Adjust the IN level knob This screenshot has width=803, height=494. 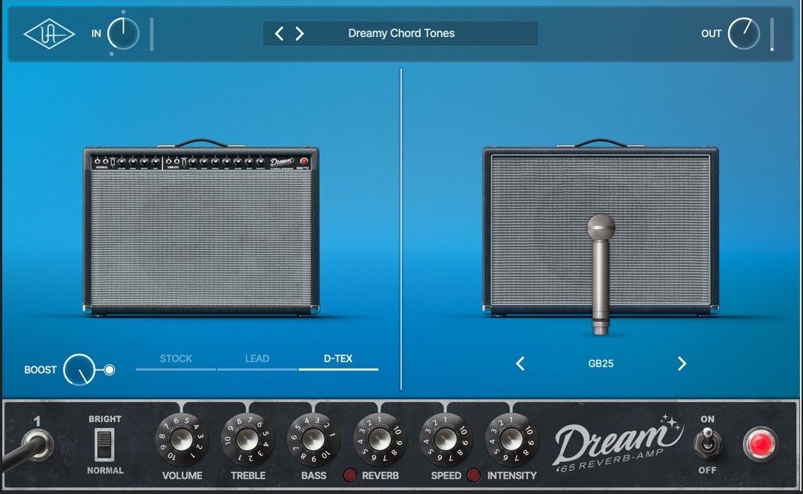pyautogui.click(x=123, y=34)
